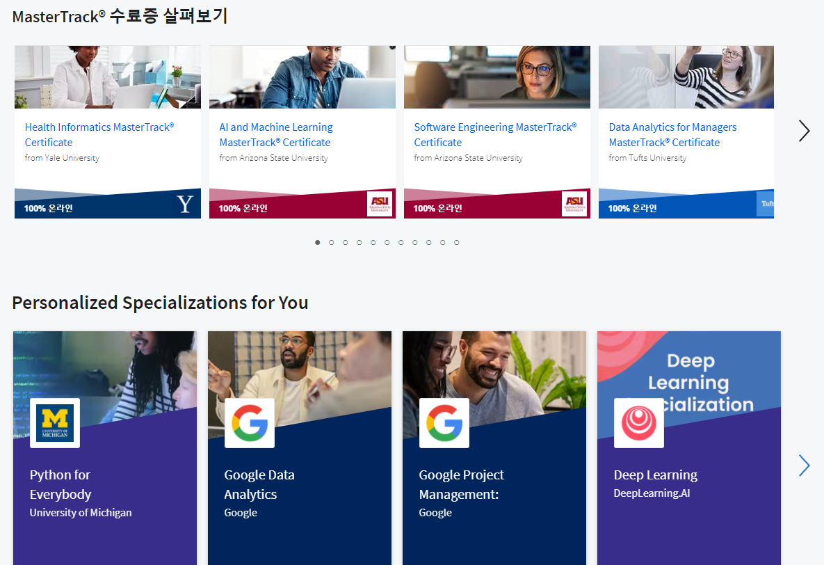Click 'University of Michigan' provider text
Screen dimensions: 824x565
click(81, 512)
